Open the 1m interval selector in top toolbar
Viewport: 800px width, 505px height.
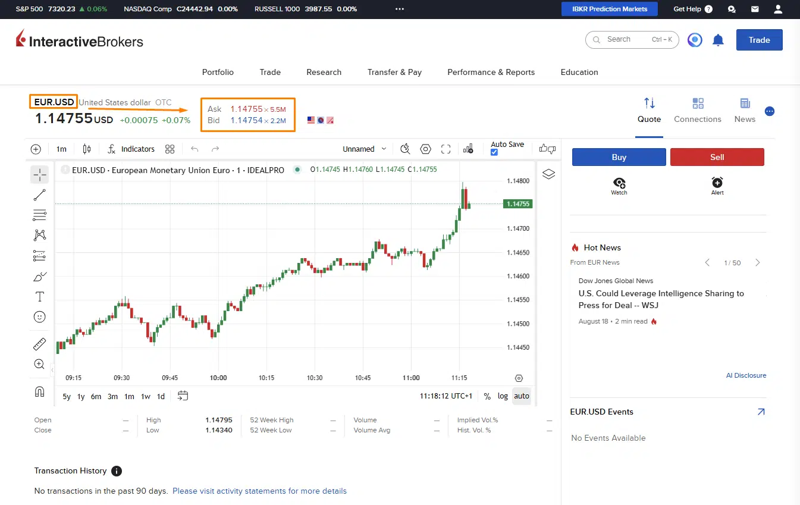click(x=61, y=149)
